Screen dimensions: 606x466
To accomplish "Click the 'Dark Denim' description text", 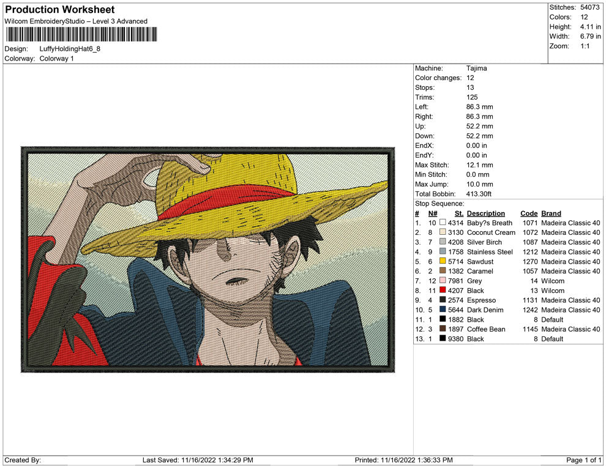I will pos(485,309).
